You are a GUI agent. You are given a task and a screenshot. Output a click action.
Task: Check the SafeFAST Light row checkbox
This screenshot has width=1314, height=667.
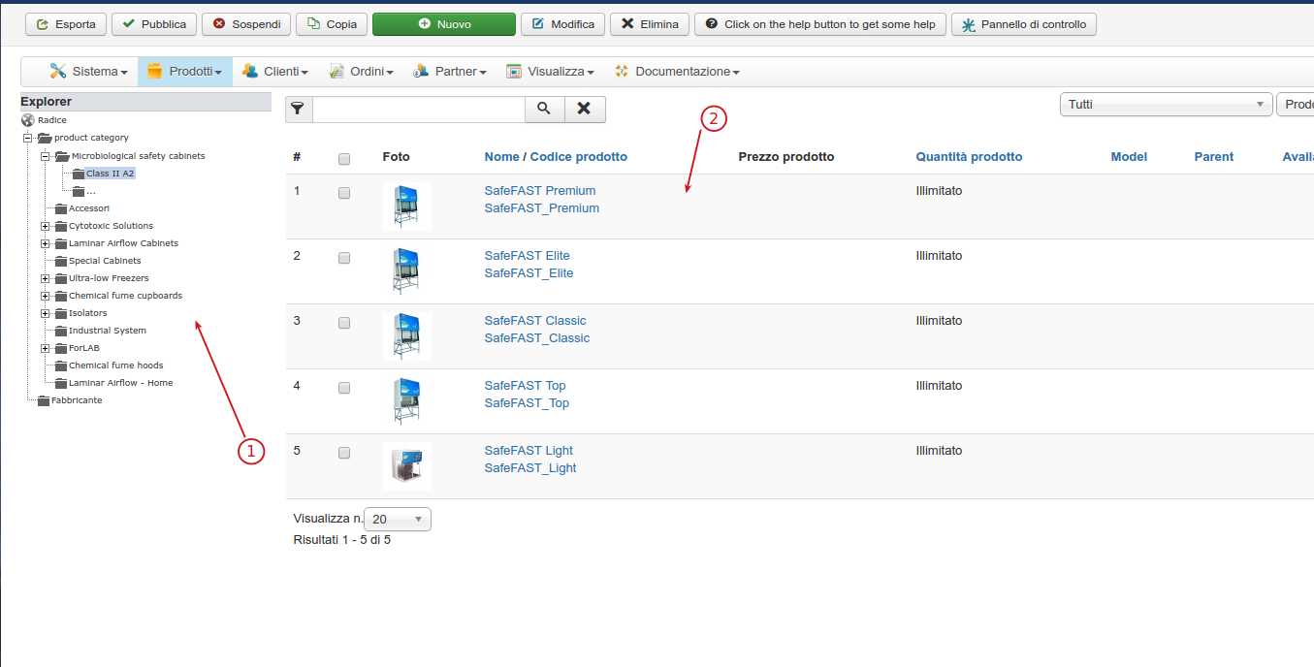point(344,453)
